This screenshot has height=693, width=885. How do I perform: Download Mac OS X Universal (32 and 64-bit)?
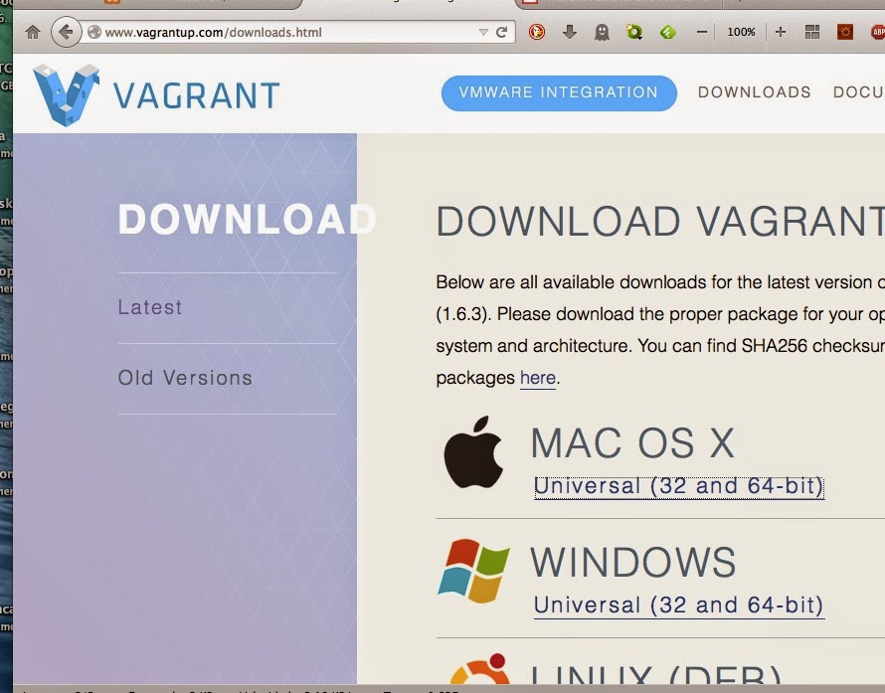click(x=679, y=486)
